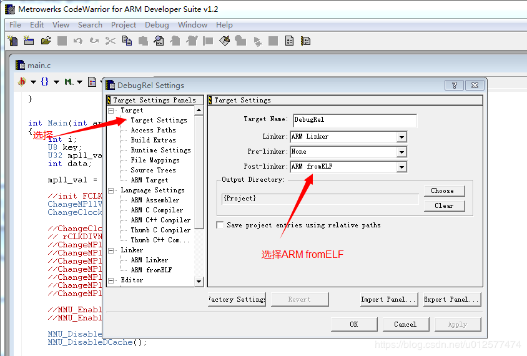This screenshot has height=356, width=527.
Task: Click the Copy pages toolbar icon
Action: tap(127, 41)
